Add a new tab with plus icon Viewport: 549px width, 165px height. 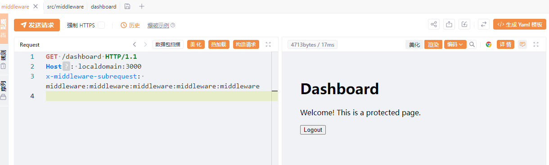point(142,6)
